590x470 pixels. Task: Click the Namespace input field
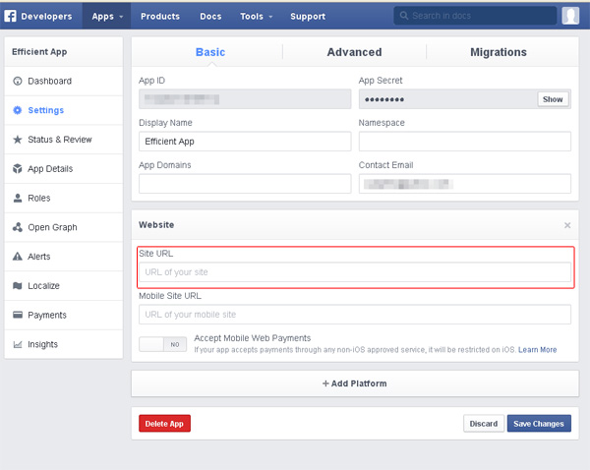465,142
